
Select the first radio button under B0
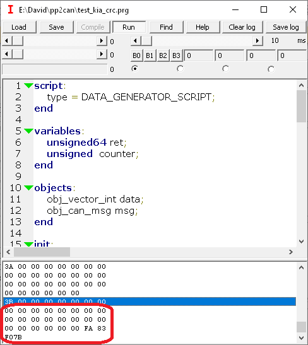pyautogui.click(x=134, y=69)
